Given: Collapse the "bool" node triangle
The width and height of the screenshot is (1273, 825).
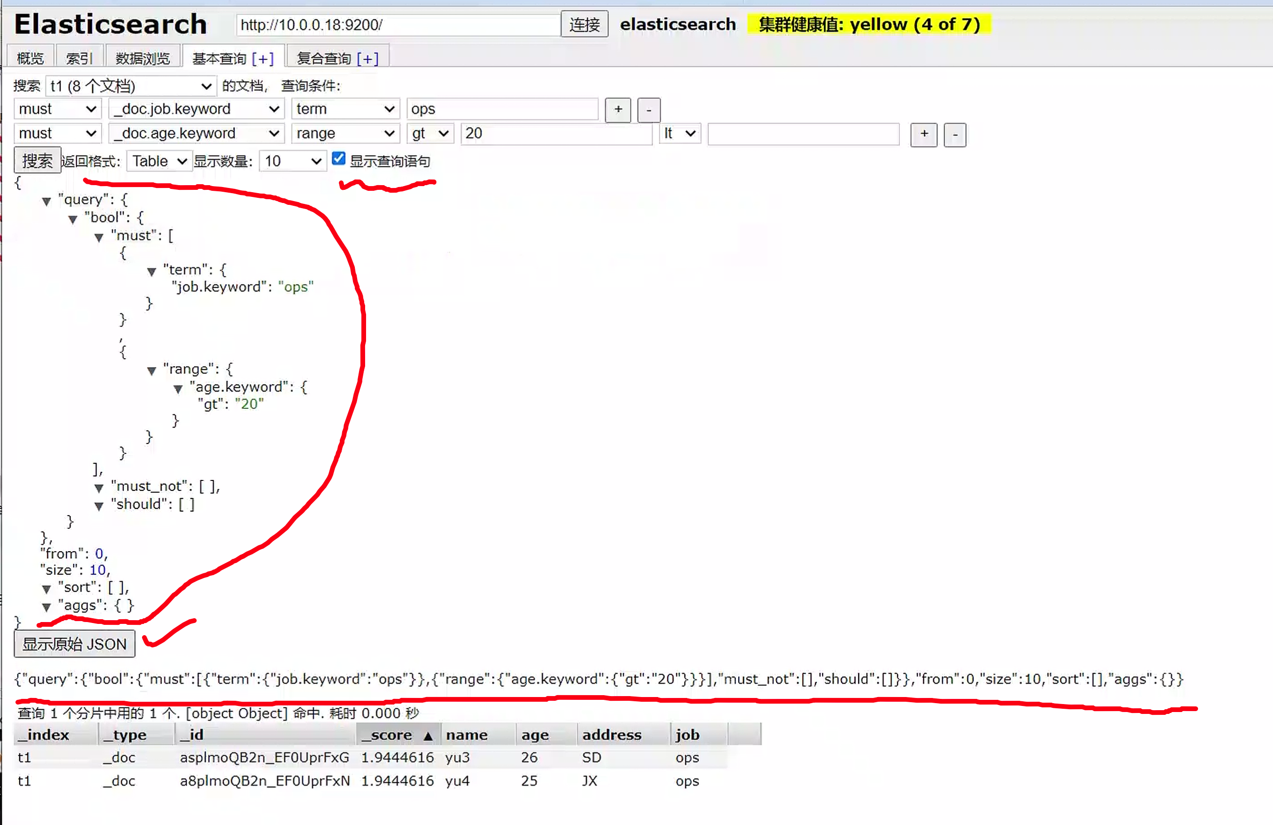Looking at the screenshot, I should (x=73, y=219).
